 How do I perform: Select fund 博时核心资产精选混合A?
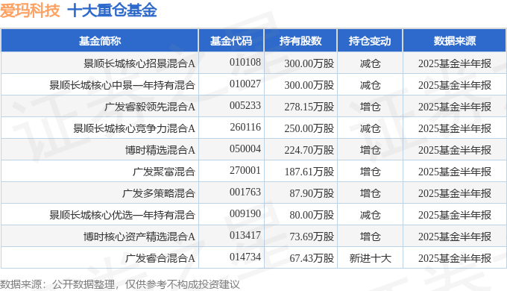[x=139, y=237]
